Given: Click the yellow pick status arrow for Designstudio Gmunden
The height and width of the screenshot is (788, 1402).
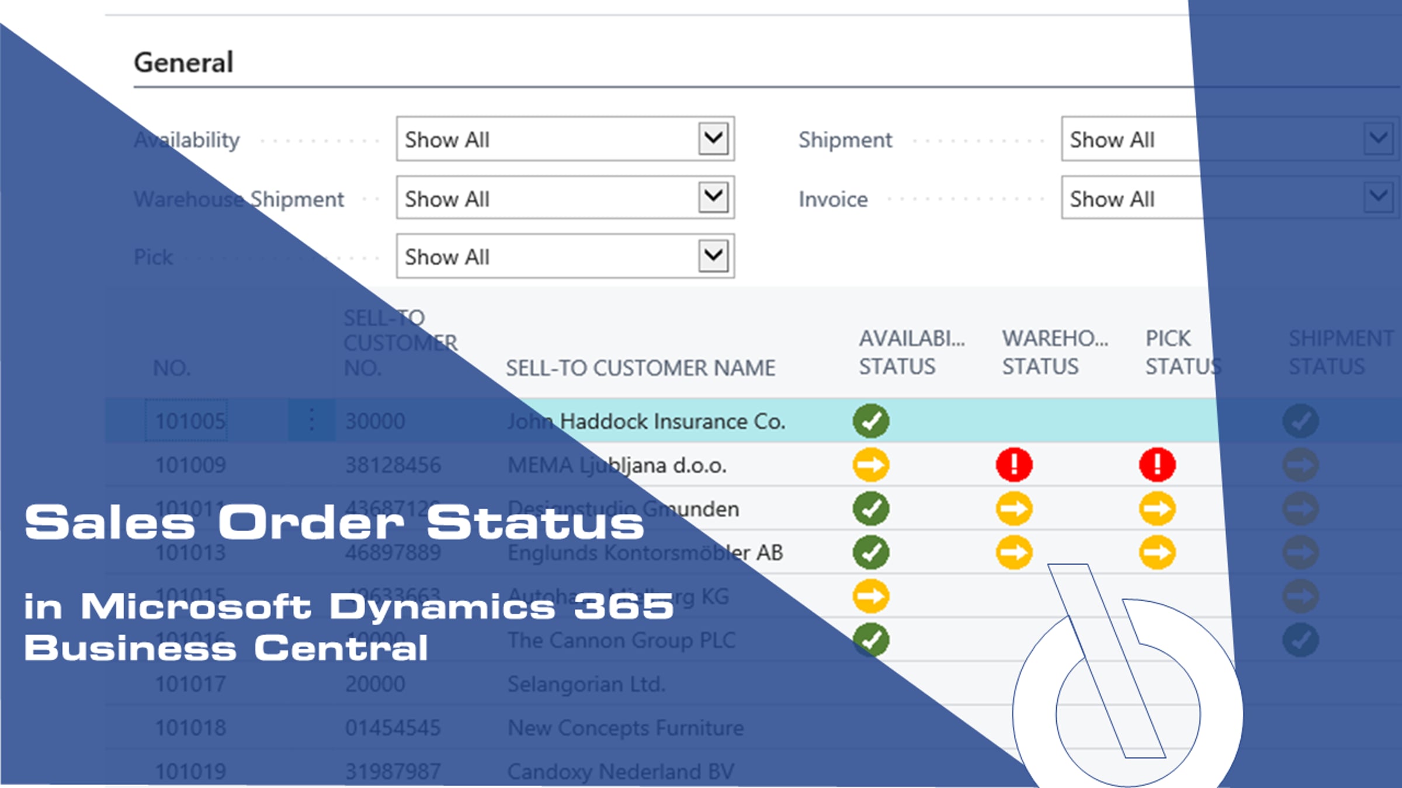Looking at the screenshot, I should point(1157,508).
